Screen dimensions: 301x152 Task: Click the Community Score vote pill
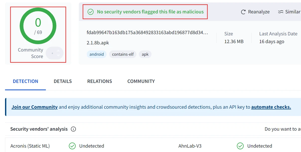point(54,53)
